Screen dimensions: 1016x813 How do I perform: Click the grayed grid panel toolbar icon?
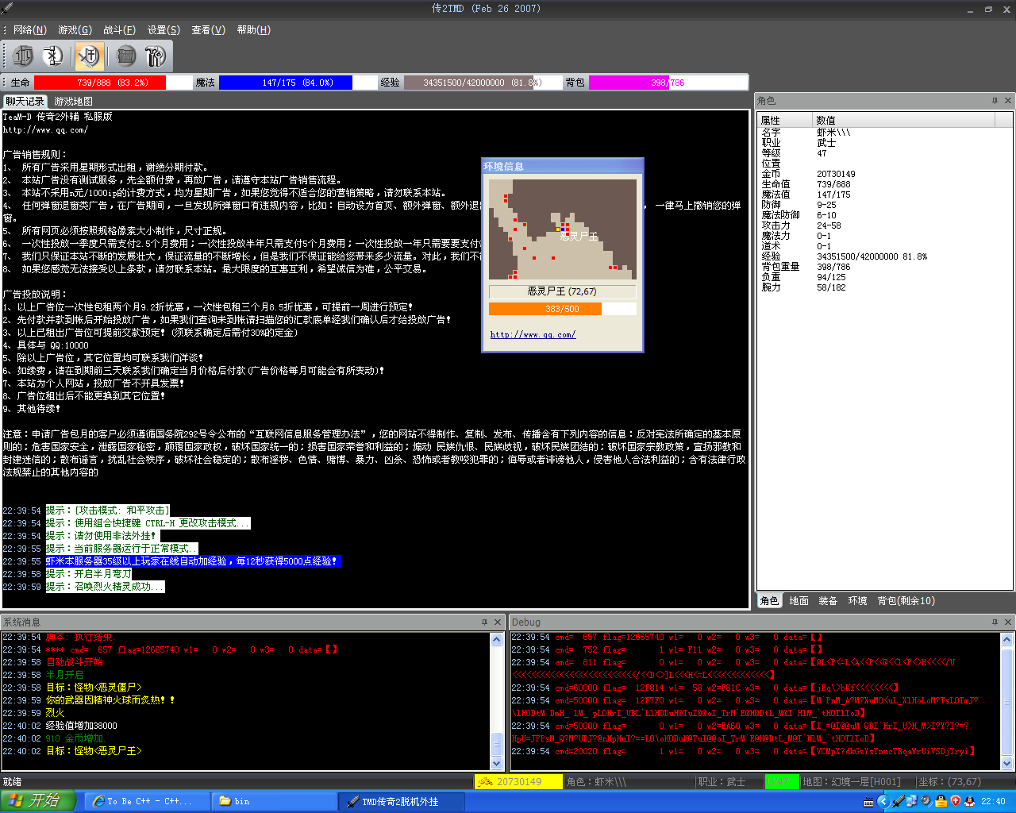pyautogui.click(x=125, y=56)
